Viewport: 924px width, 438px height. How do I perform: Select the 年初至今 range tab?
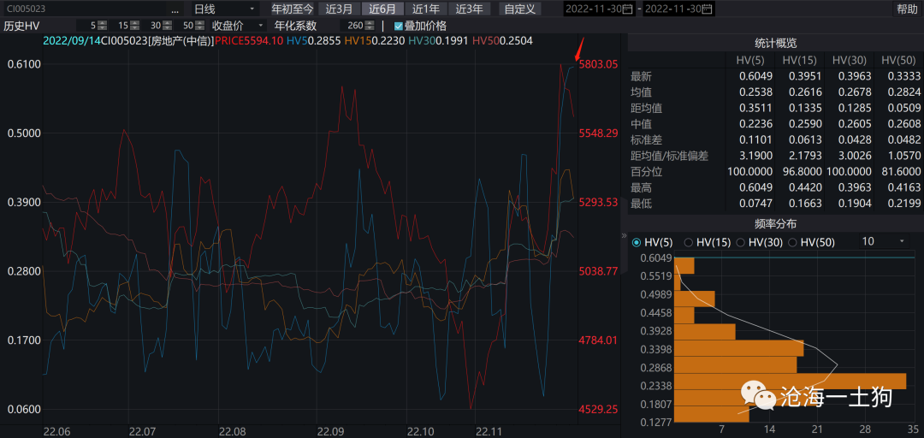click(293, 9)
